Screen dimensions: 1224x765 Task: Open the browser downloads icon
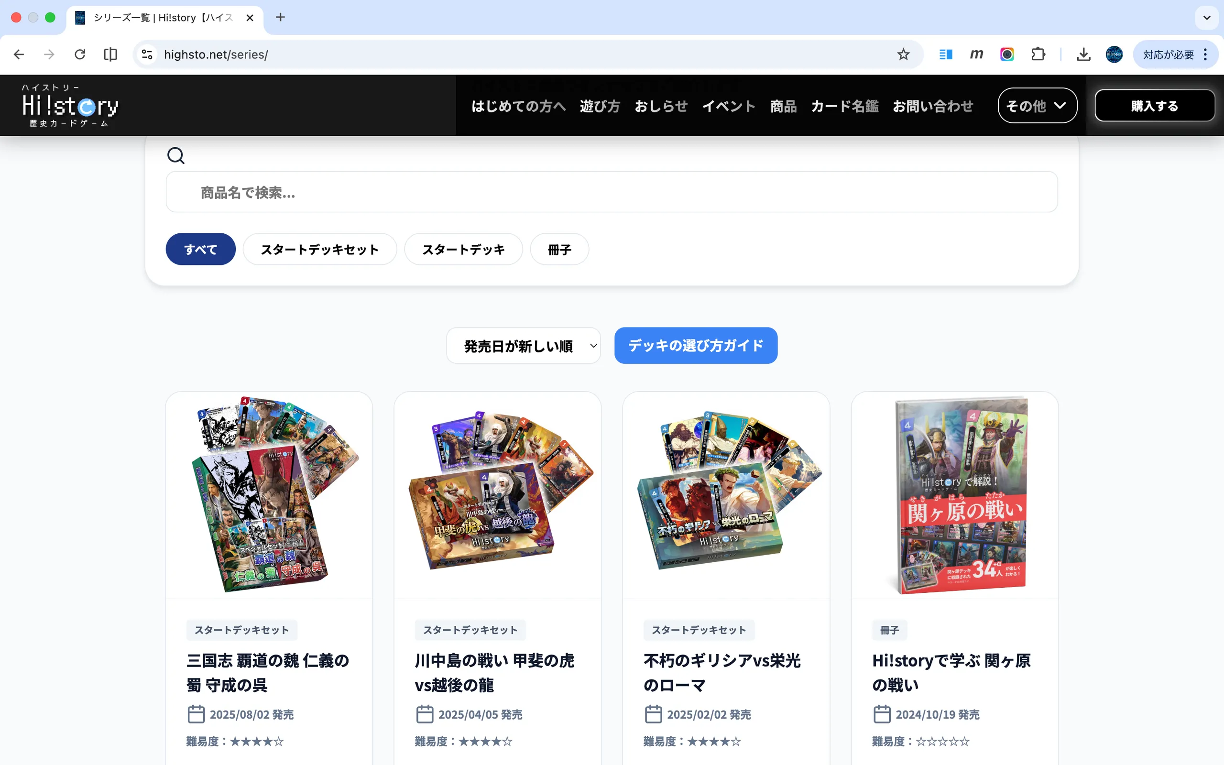(x=1083, y=54)
